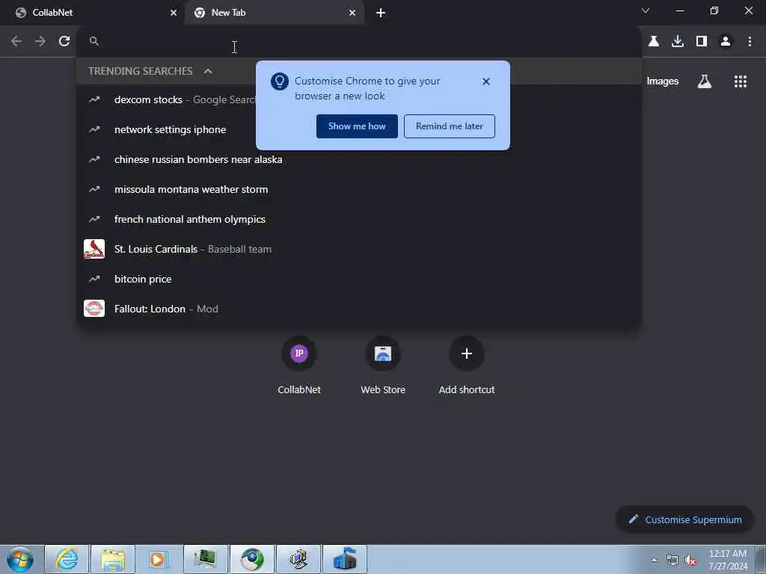Switch to the New Tab tab
The height and width of the screenshot is (574, 766).
pyautogui.click(x=274, y=13)
